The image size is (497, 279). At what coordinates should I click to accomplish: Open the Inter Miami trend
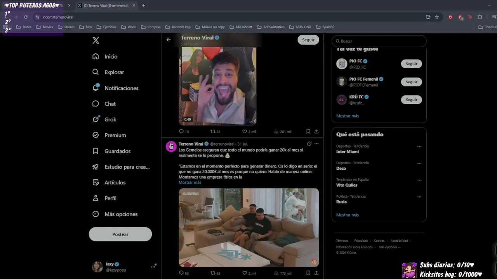tap(348, 152)
